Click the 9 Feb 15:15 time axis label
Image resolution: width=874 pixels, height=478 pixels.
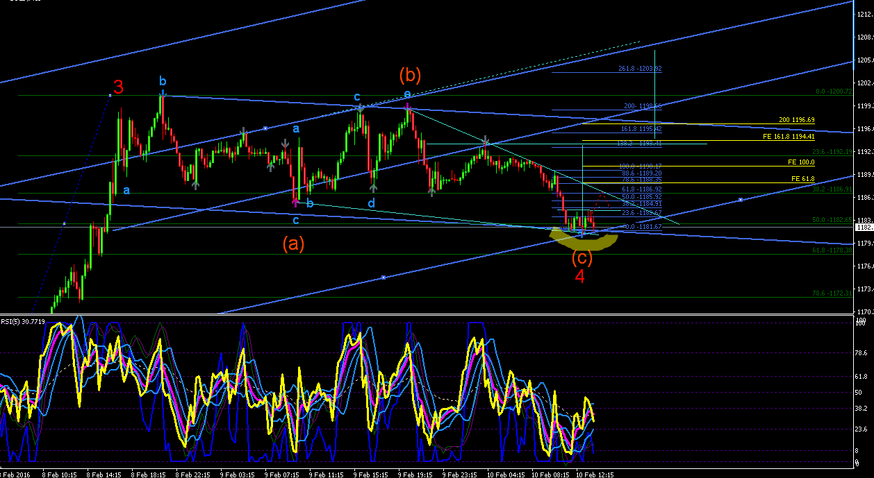(x=371, y=475)
